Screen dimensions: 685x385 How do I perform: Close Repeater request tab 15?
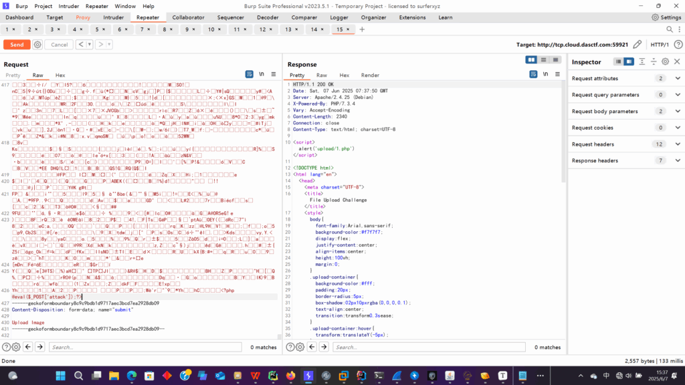tap(348, 29)
